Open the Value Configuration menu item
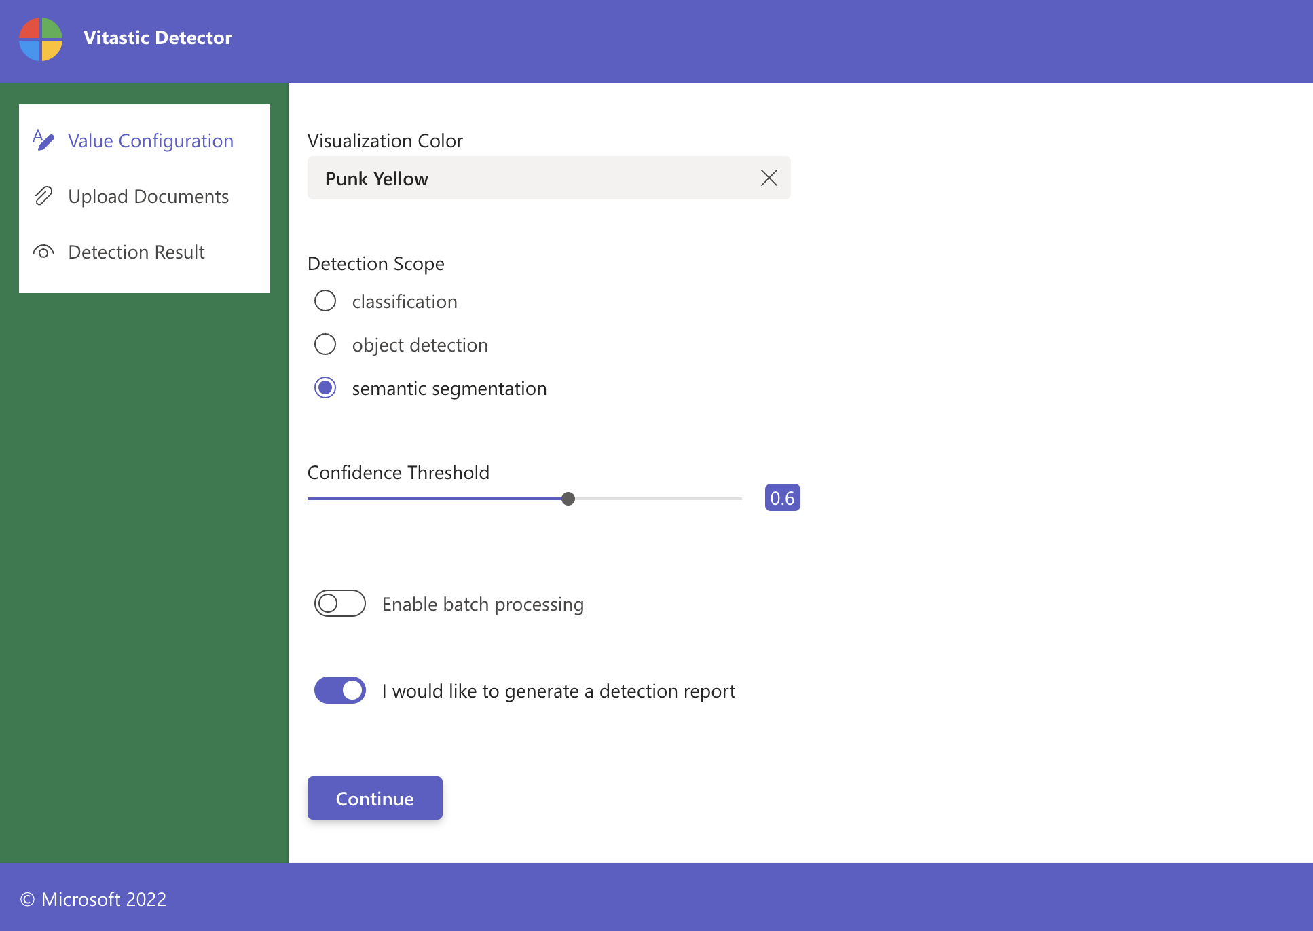Image resolution: width=1313 pixels, height=931 pixels. click(x=150, y=140)
